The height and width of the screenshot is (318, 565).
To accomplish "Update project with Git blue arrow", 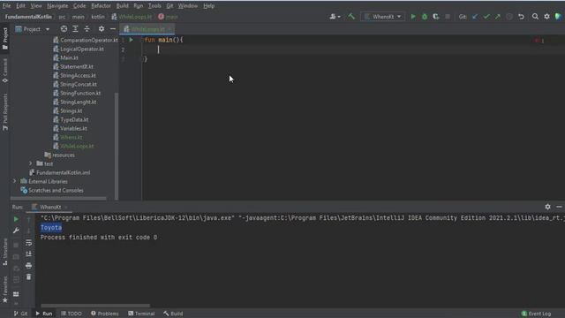I will pyautogui.click(x=475, y=17).
